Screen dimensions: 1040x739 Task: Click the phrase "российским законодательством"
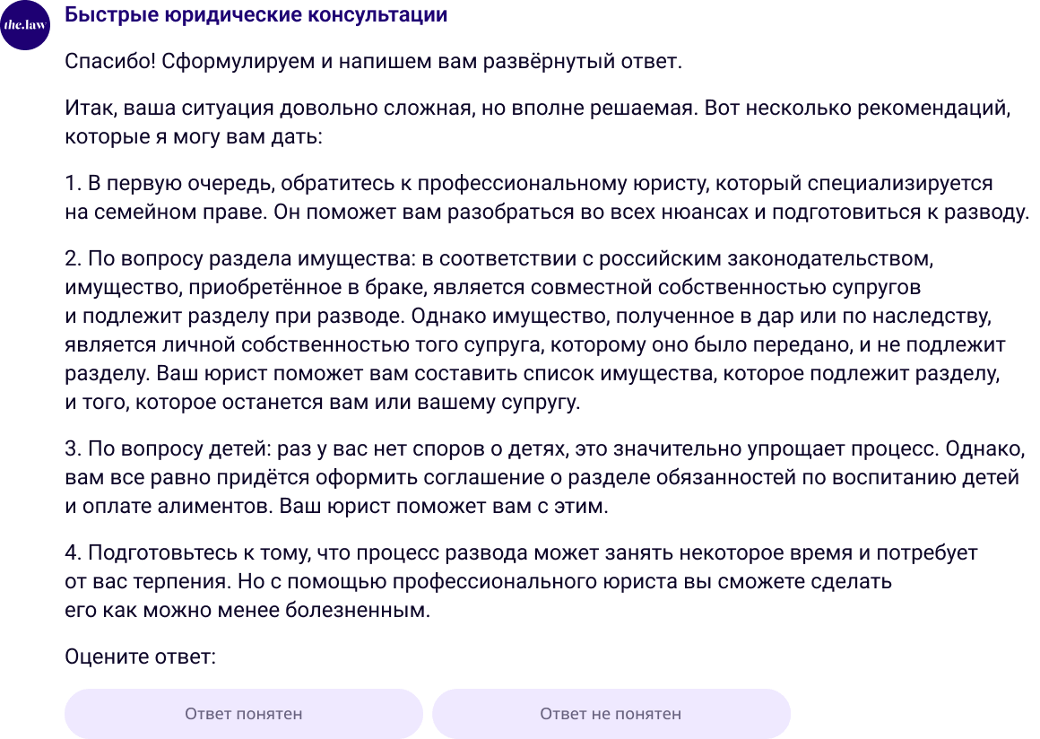click(x=771, y=259)
